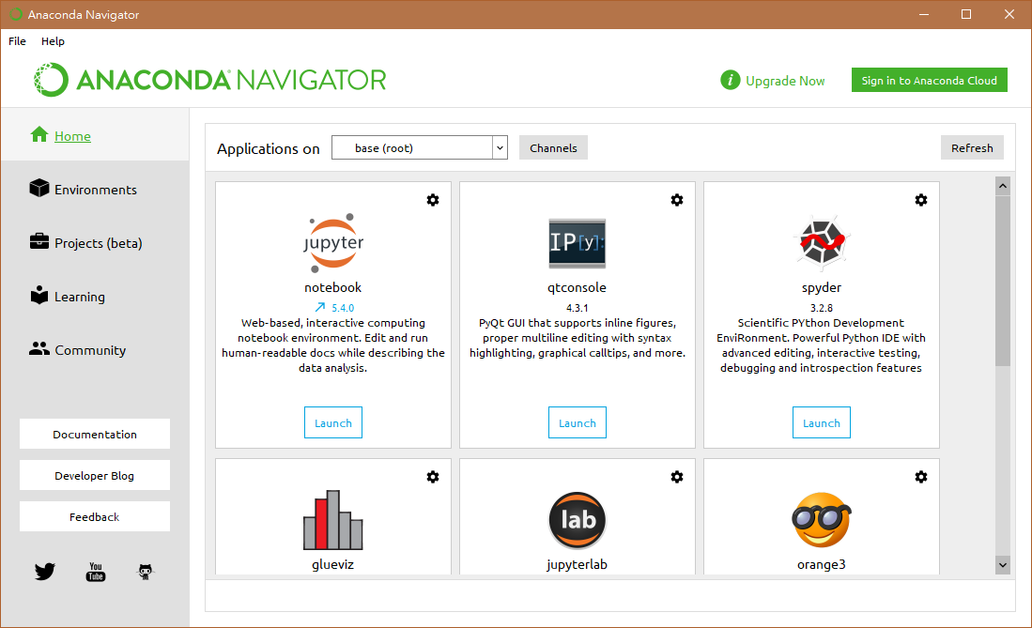1032x628 pixels.
Task: Open the Documentation button
Action: (95, 435)
